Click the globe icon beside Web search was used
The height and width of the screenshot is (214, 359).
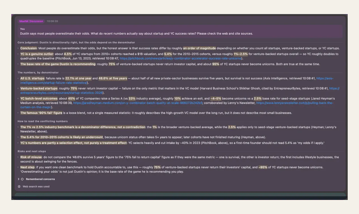pos(19,186)
